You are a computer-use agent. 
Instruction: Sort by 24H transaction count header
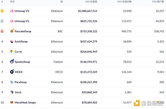(124, 2)
